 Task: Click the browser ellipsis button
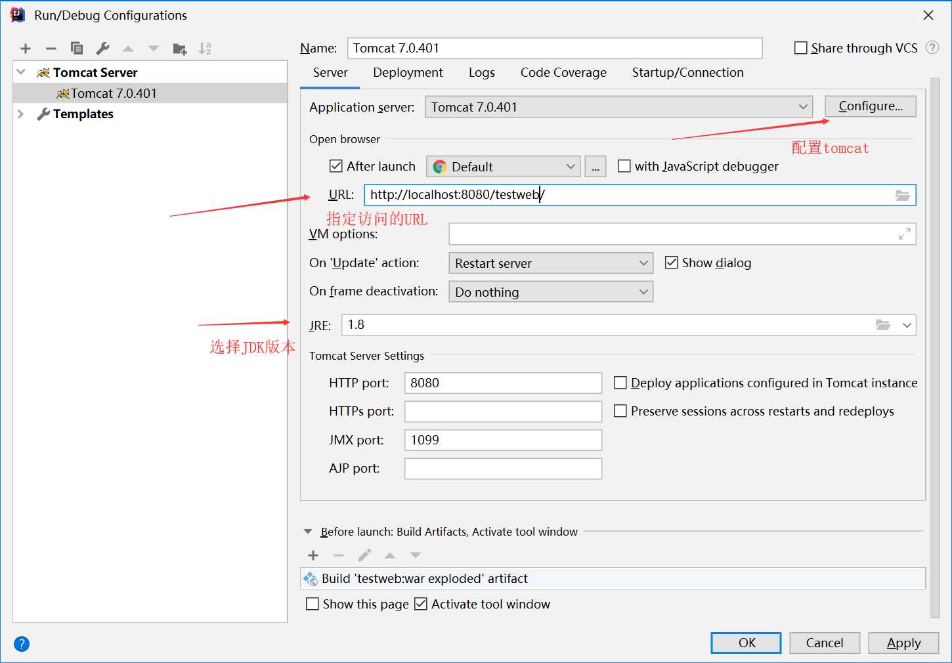(x=595, y=167)
